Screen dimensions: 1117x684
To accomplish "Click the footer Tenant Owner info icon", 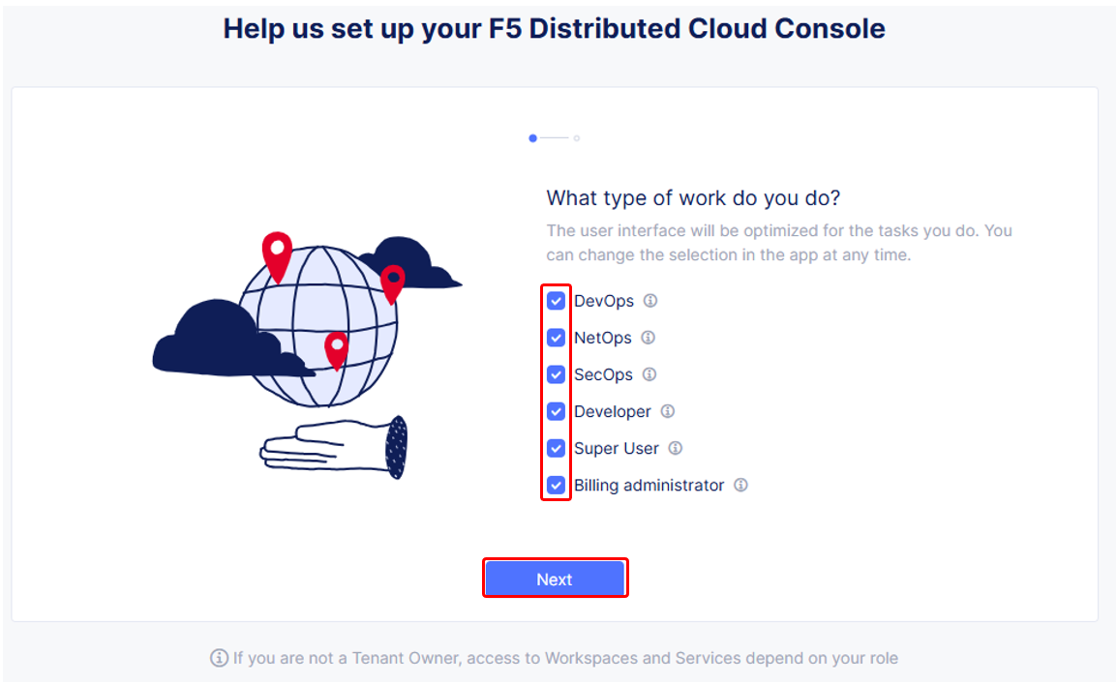I will tap(219, 658).
